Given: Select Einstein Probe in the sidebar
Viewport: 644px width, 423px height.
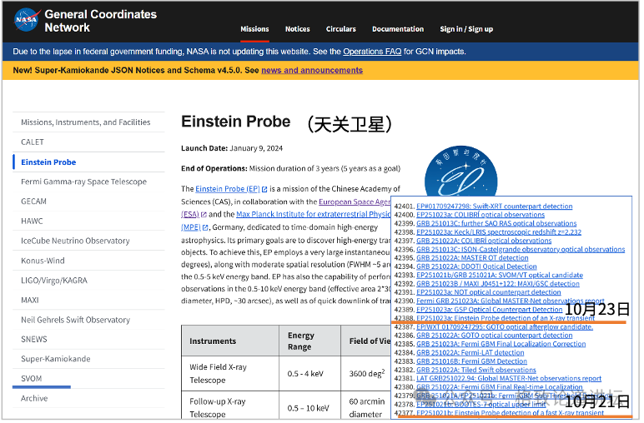Looking at the screenshot, I should (89, 162).
